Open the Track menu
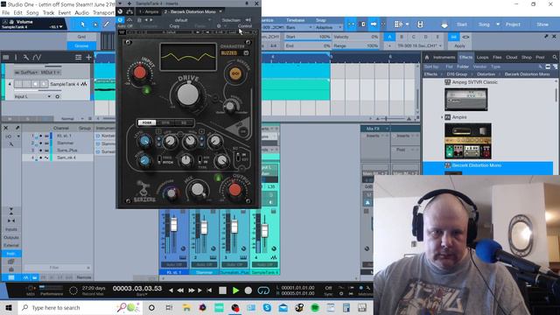The height and width of the screenshot is (315, 560). [48, 12]
